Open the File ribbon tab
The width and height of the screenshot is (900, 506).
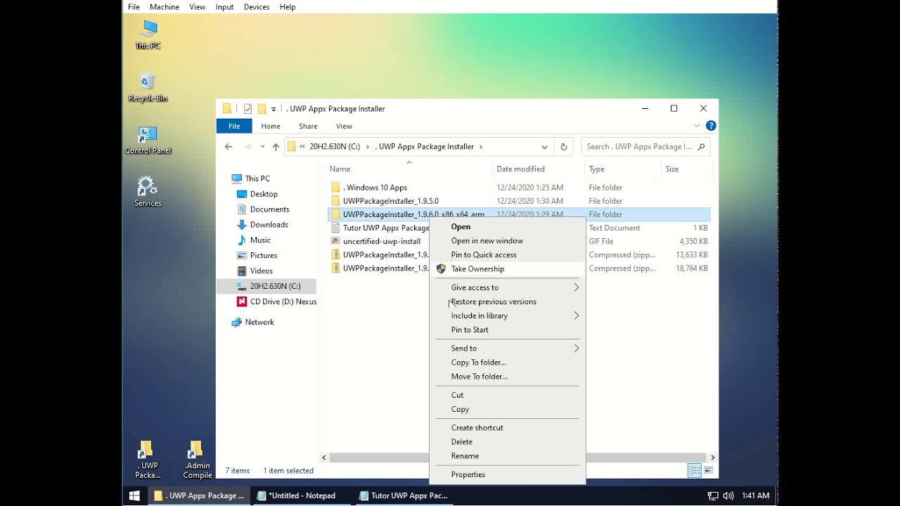[x=234, y=126]
